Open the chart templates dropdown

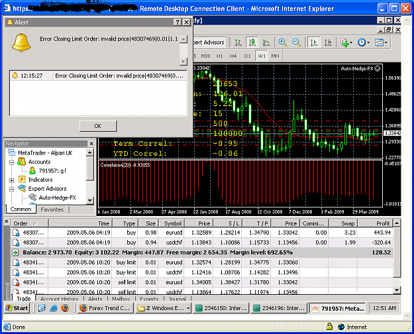(x=381, y=42)
